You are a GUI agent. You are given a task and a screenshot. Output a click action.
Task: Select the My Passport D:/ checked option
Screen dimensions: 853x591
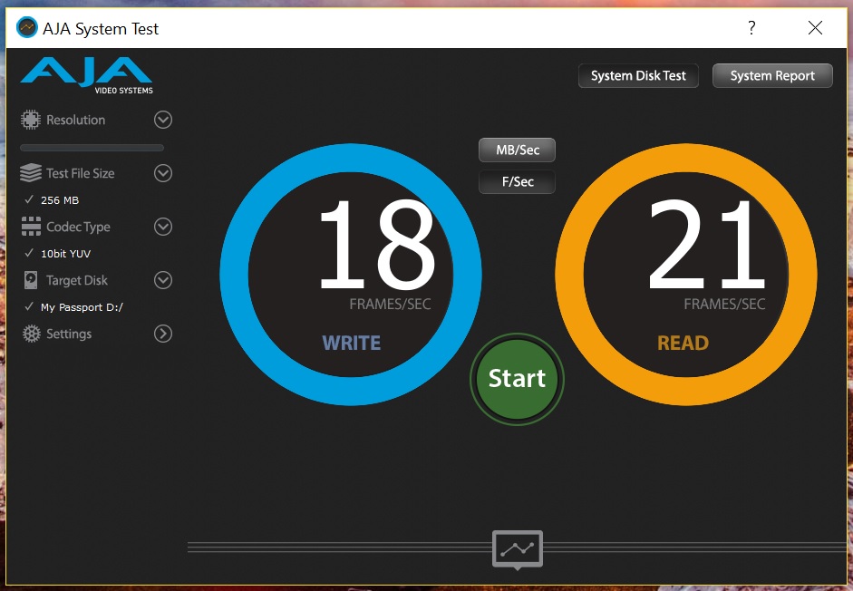[x=74, y=307]
